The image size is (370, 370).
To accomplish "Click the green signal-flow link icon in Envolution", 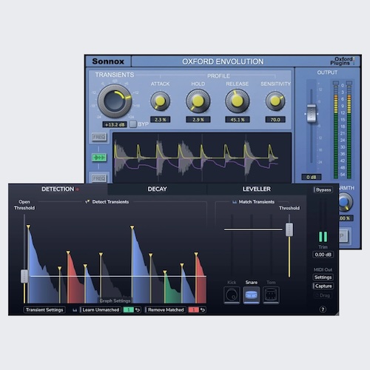I will [x=99, y=158].
